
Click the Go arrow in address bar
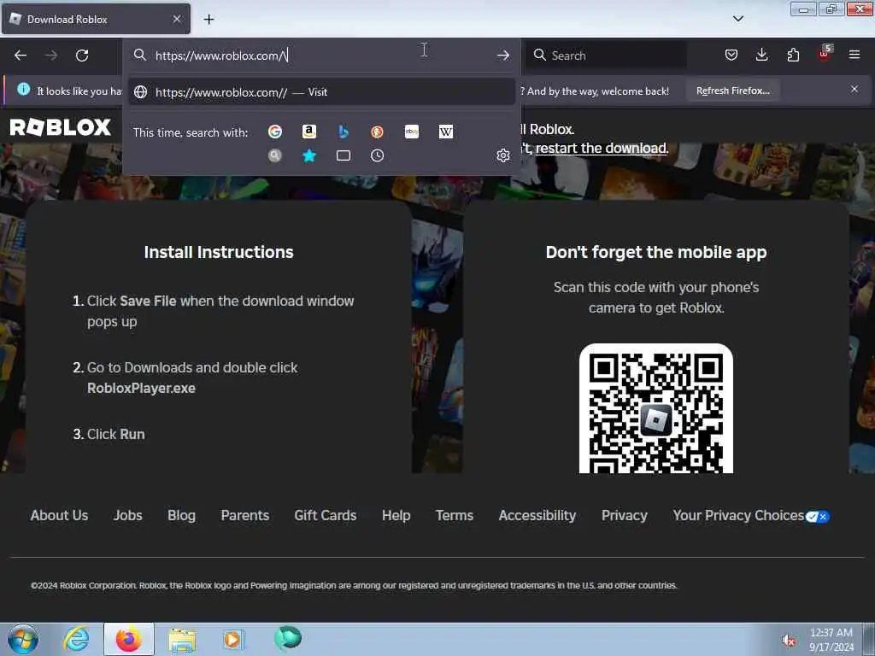click(x=502, y=56)
